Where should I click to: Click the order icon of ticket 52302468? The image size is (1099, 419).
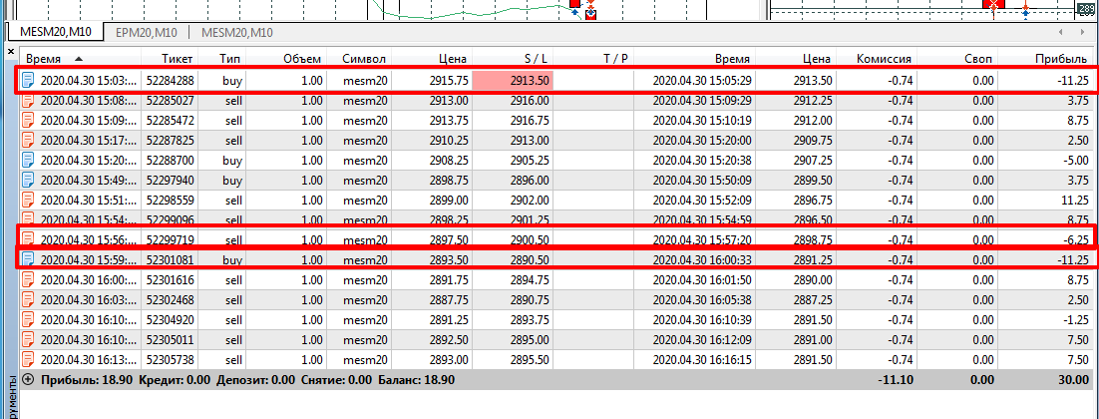[28, 300]
